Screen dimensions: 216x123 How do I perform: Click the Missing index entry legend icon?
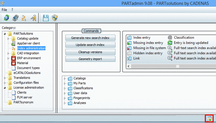[129, 43]
